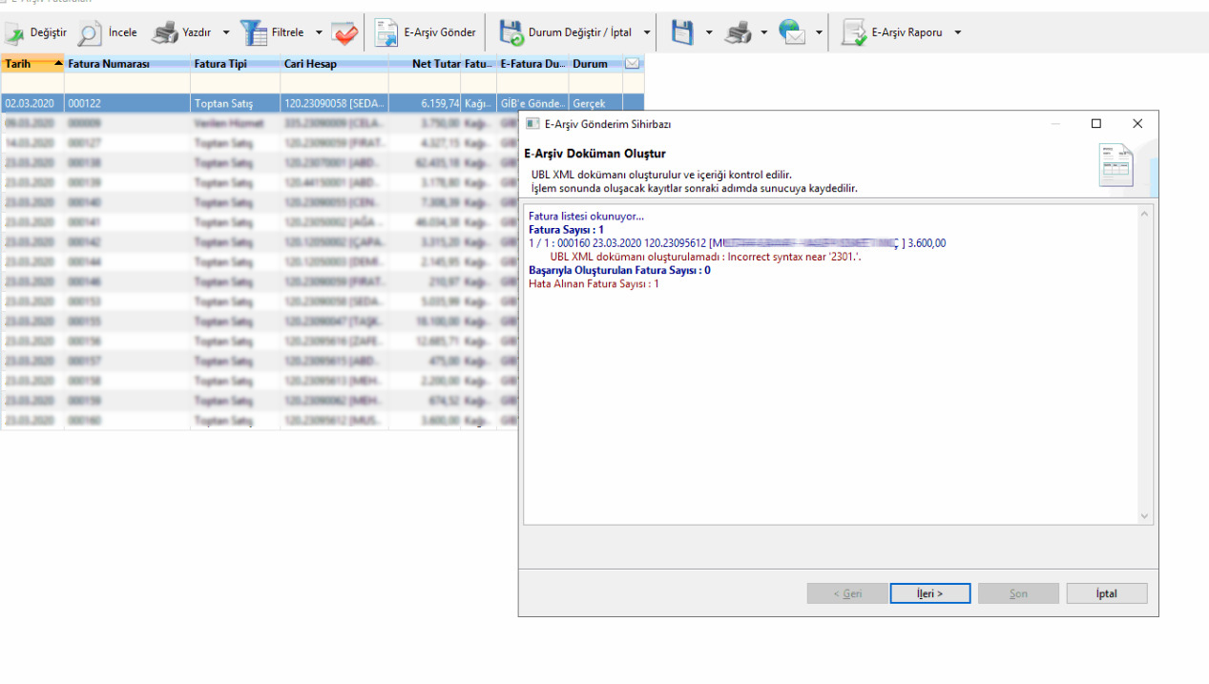Click the blue floppy disk save icon
This screenshot has width=1209, height=684.
pos(681,33)
